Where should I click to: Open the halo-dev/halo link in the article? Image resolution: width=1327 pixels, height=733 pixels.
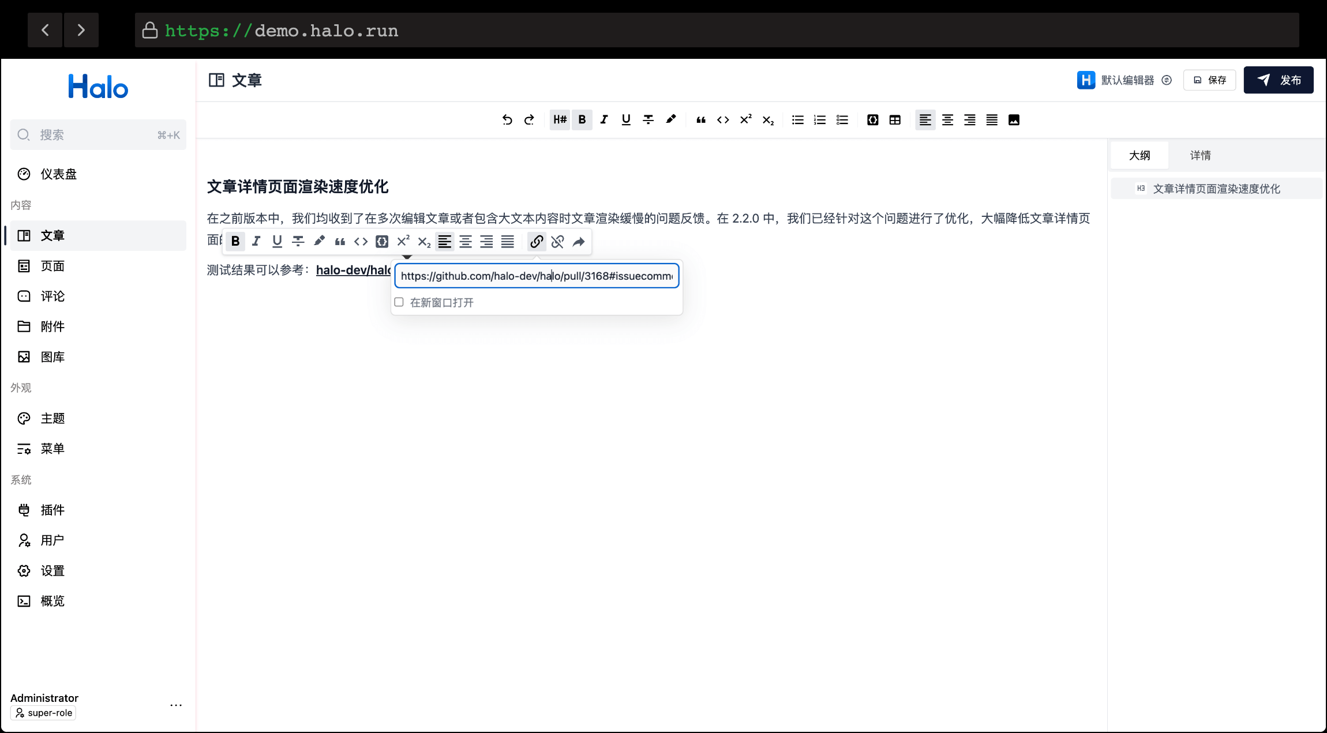353,269
